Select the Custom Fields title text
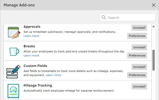 pyautogui.click(x=35, y=66)
